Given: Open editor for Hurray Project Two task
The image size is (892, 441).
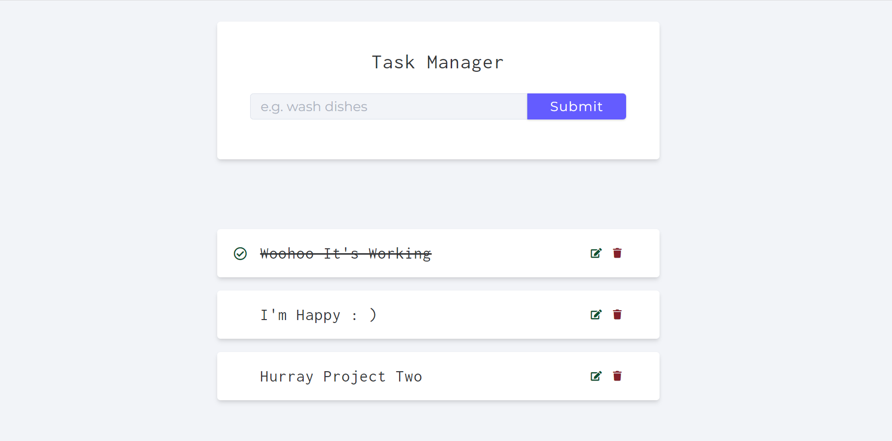Looking at the screenshot, I should [x=596, y=376].
